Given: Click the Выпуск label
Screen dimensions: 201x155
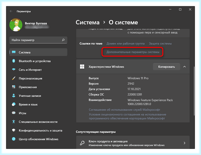Looking at the screenshot, I should point(93,78).
